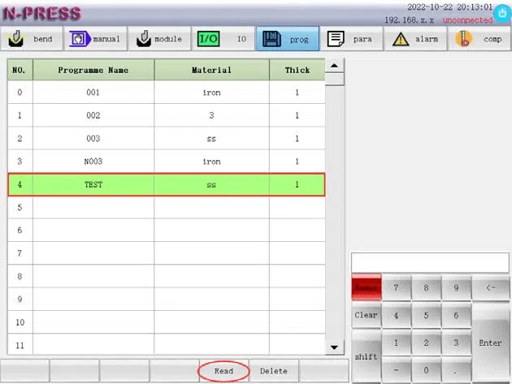The image size is (512, 384).
Task: Tap keypad digit 9
Action: [456, 287]
